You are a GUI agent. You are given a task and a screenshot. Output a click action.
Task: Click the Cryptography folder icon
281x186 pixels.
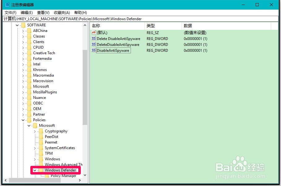coord(41,131)
